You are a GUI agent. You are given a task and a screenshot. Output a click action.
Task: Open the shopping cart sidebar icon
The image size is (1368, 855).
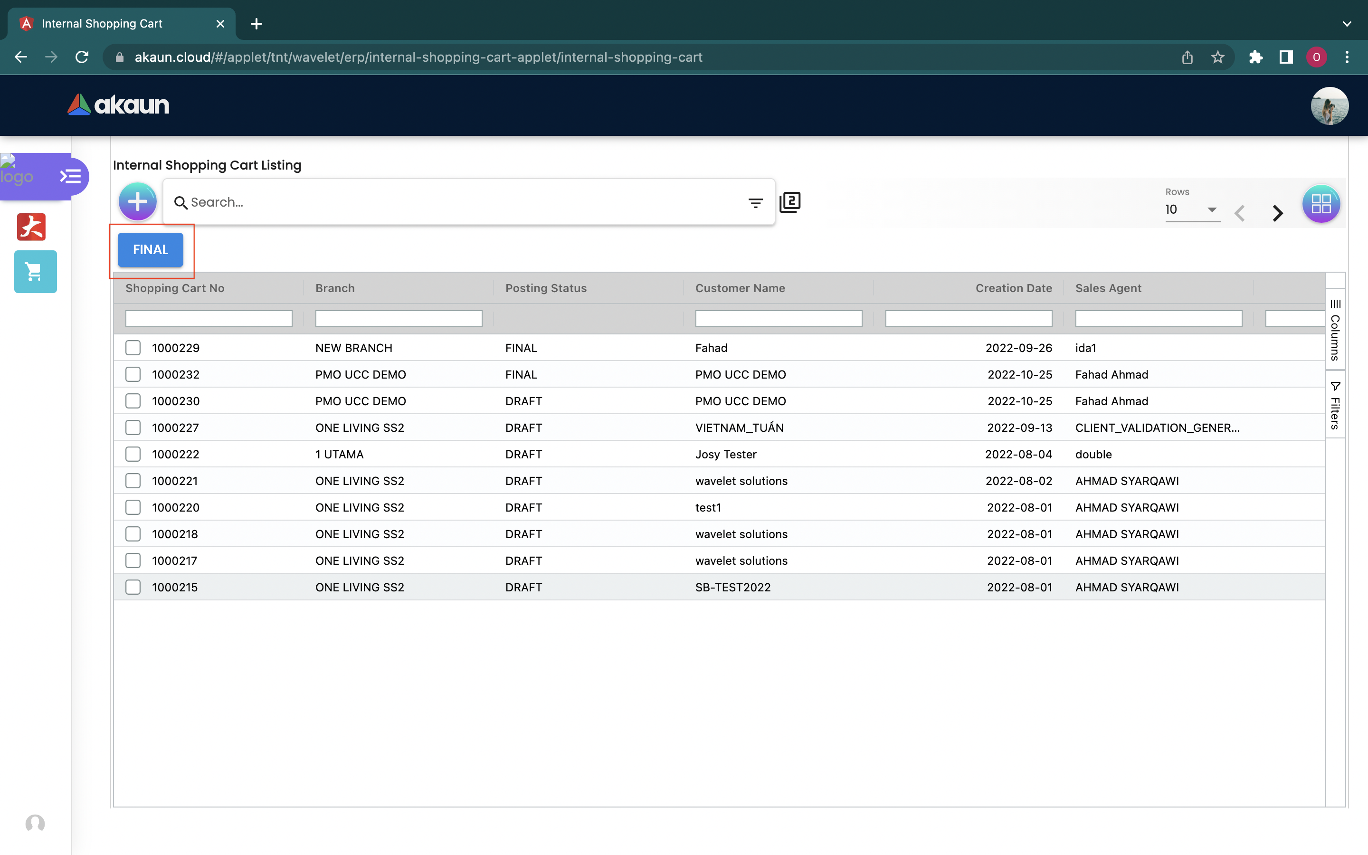pos(35,272)
